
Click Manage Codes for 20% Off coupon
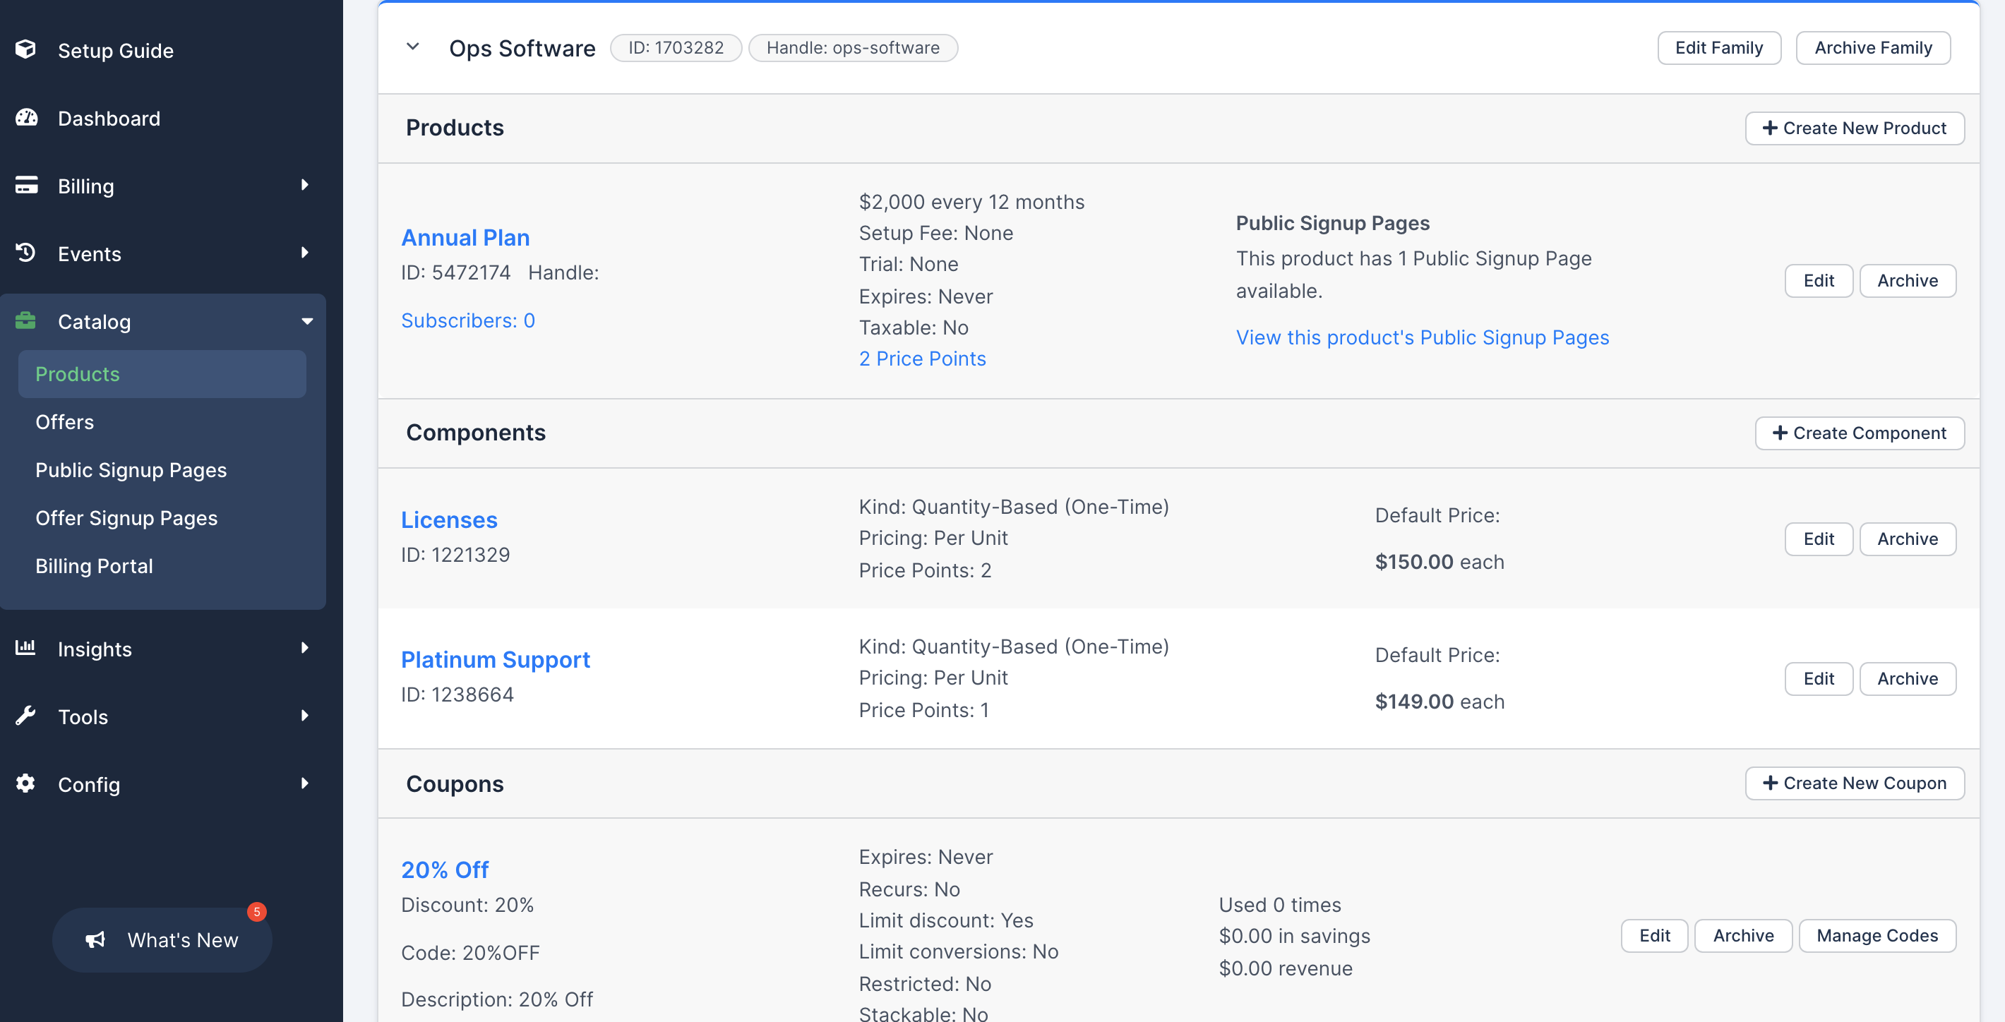[1877, 936]
